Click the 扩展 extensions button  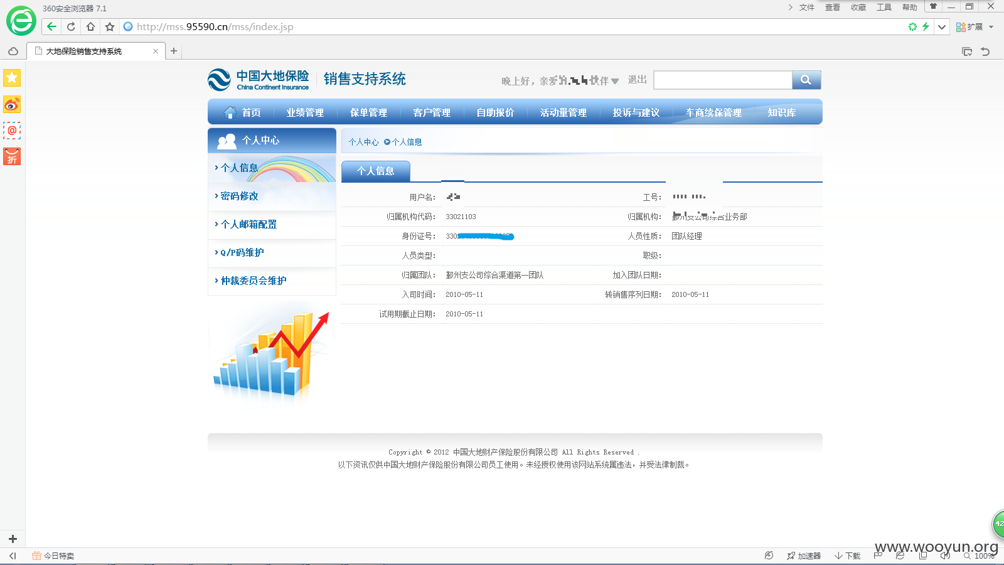click(x=969, y=27)
